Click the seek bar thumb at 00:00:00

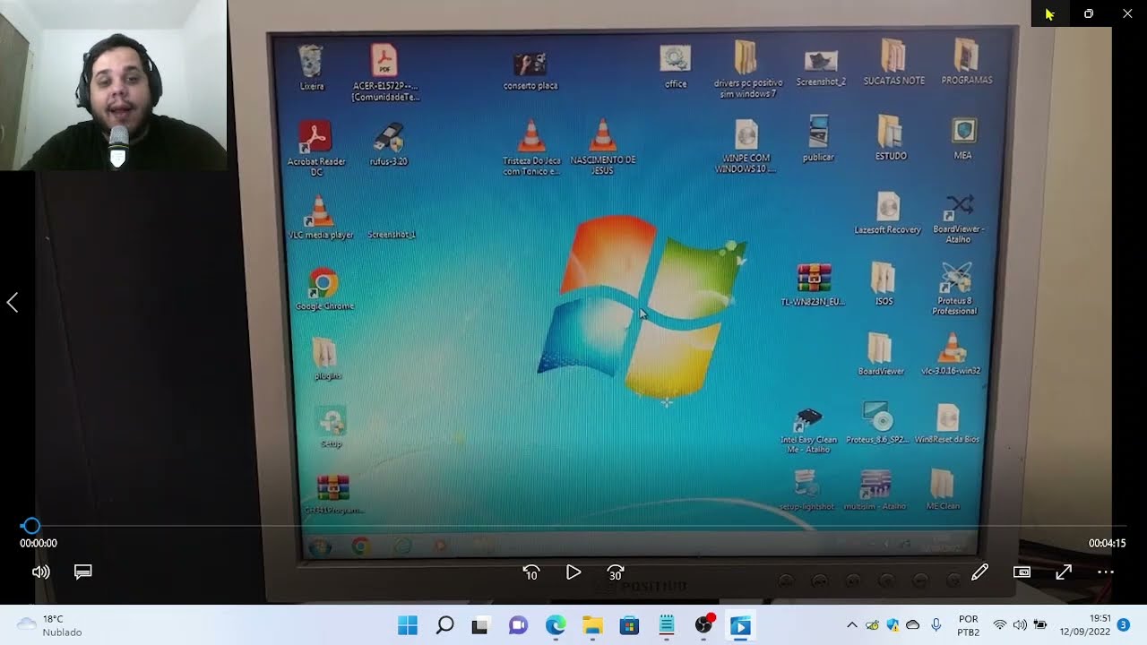[x=30, y=526]
